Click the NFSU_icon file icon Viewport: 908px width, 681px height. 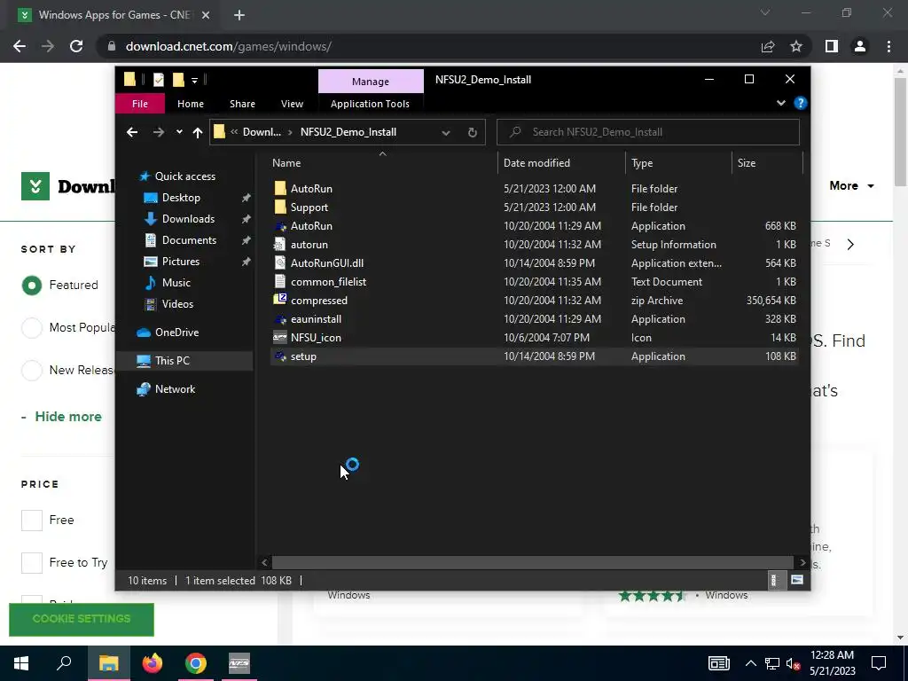(280, 337)
